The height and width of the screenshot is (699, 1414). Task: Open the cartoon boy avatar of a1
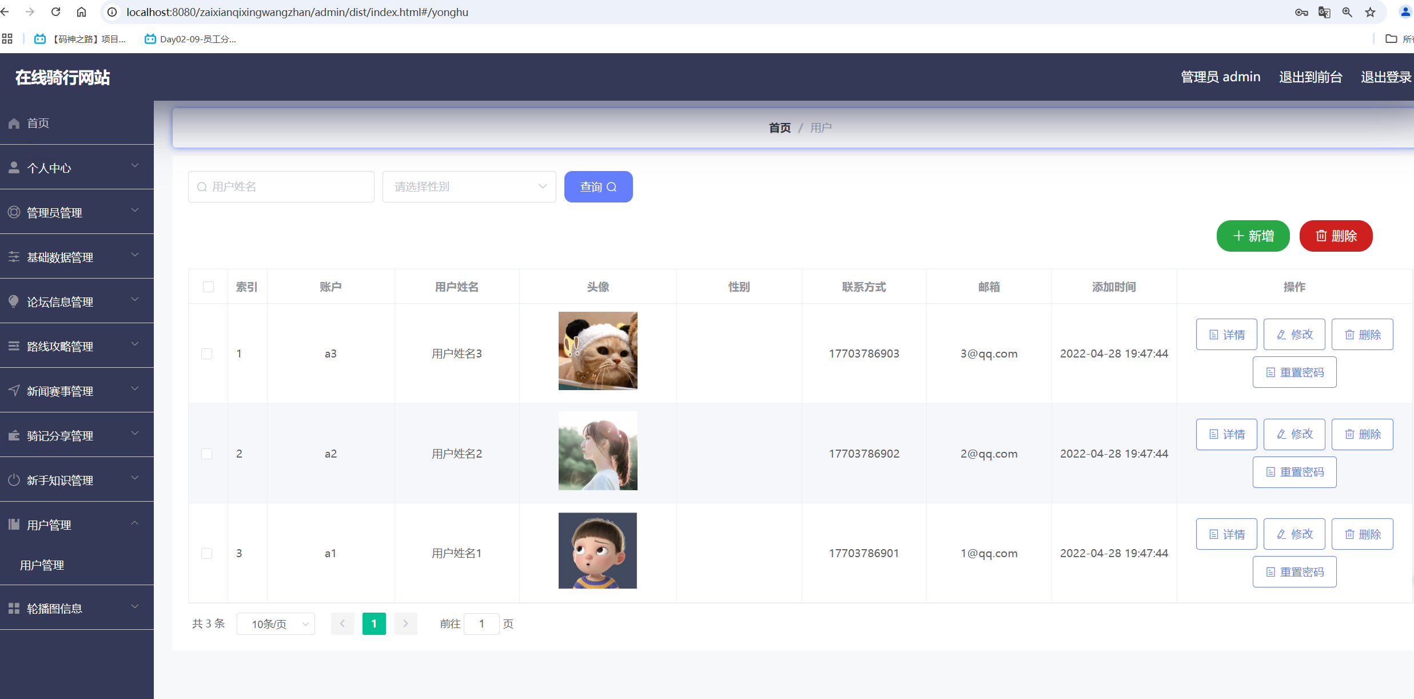[598, 550]
